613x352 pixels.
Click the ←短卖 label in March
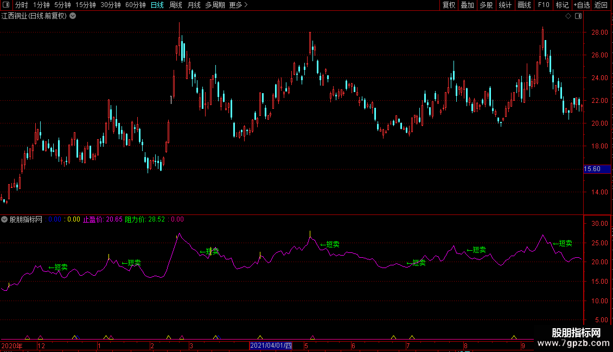[x=209, y=251]
